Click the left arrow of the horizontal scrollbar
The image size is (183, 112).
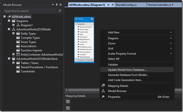pos(66,90)
